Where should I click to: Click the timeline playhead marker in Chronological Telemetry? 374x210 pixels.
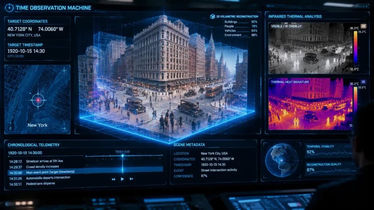click(123, 156)
